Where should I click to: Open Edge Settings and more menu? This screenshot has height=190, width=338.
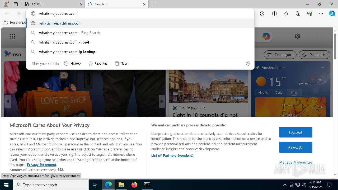coord(321,13)
